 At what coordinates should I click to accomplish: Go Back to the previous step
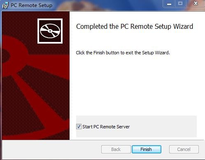116,149
